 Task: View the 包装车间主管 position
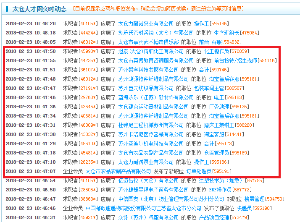click(x=209, y=88)
